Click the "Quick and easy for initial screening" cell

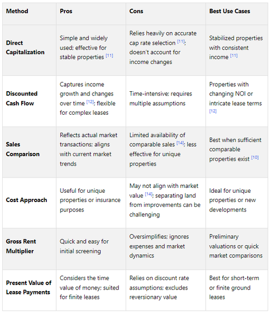[91, 249]
